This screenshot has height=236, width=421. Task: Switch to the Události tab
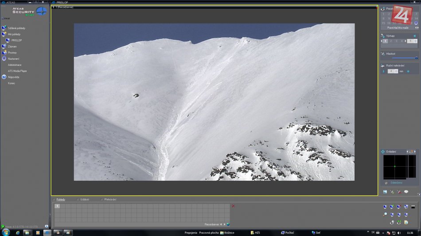pyautogui.click(x=84, y=199)
